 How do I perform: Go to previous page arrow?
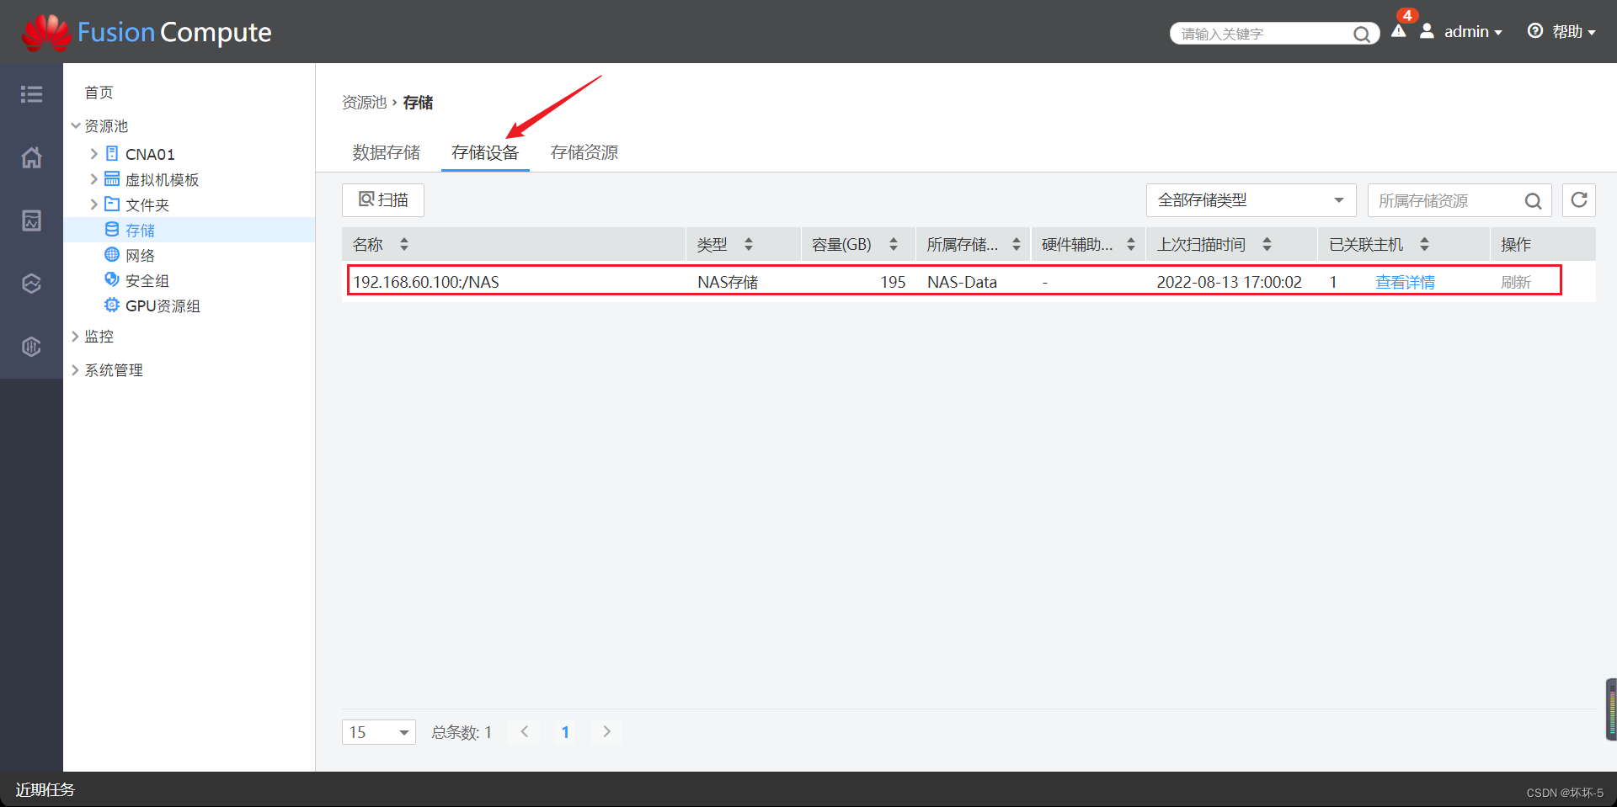point(525,731)
